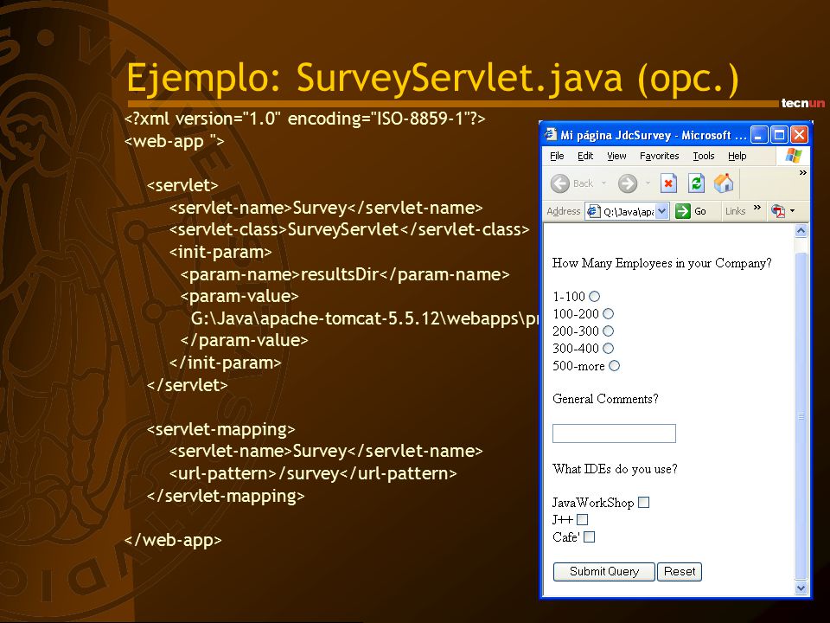Click the Windows flag logo in the menu bar
830x623 pixels.
tap(794, 156)
